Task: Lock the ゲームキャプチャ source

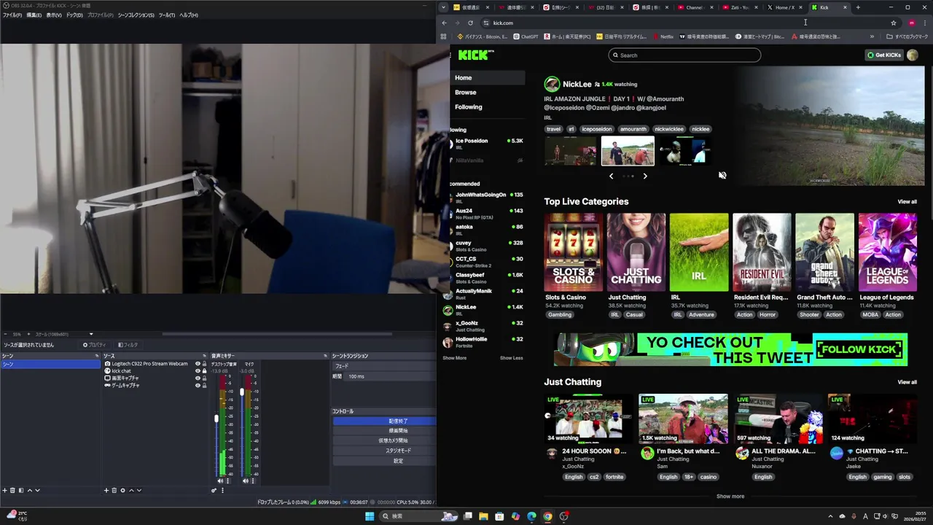Action: coord(204,385)
